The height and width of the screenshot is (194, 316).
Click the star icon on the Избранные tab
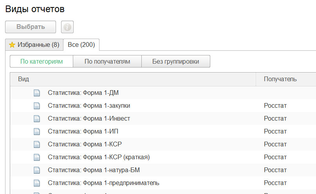click(12, 44)
